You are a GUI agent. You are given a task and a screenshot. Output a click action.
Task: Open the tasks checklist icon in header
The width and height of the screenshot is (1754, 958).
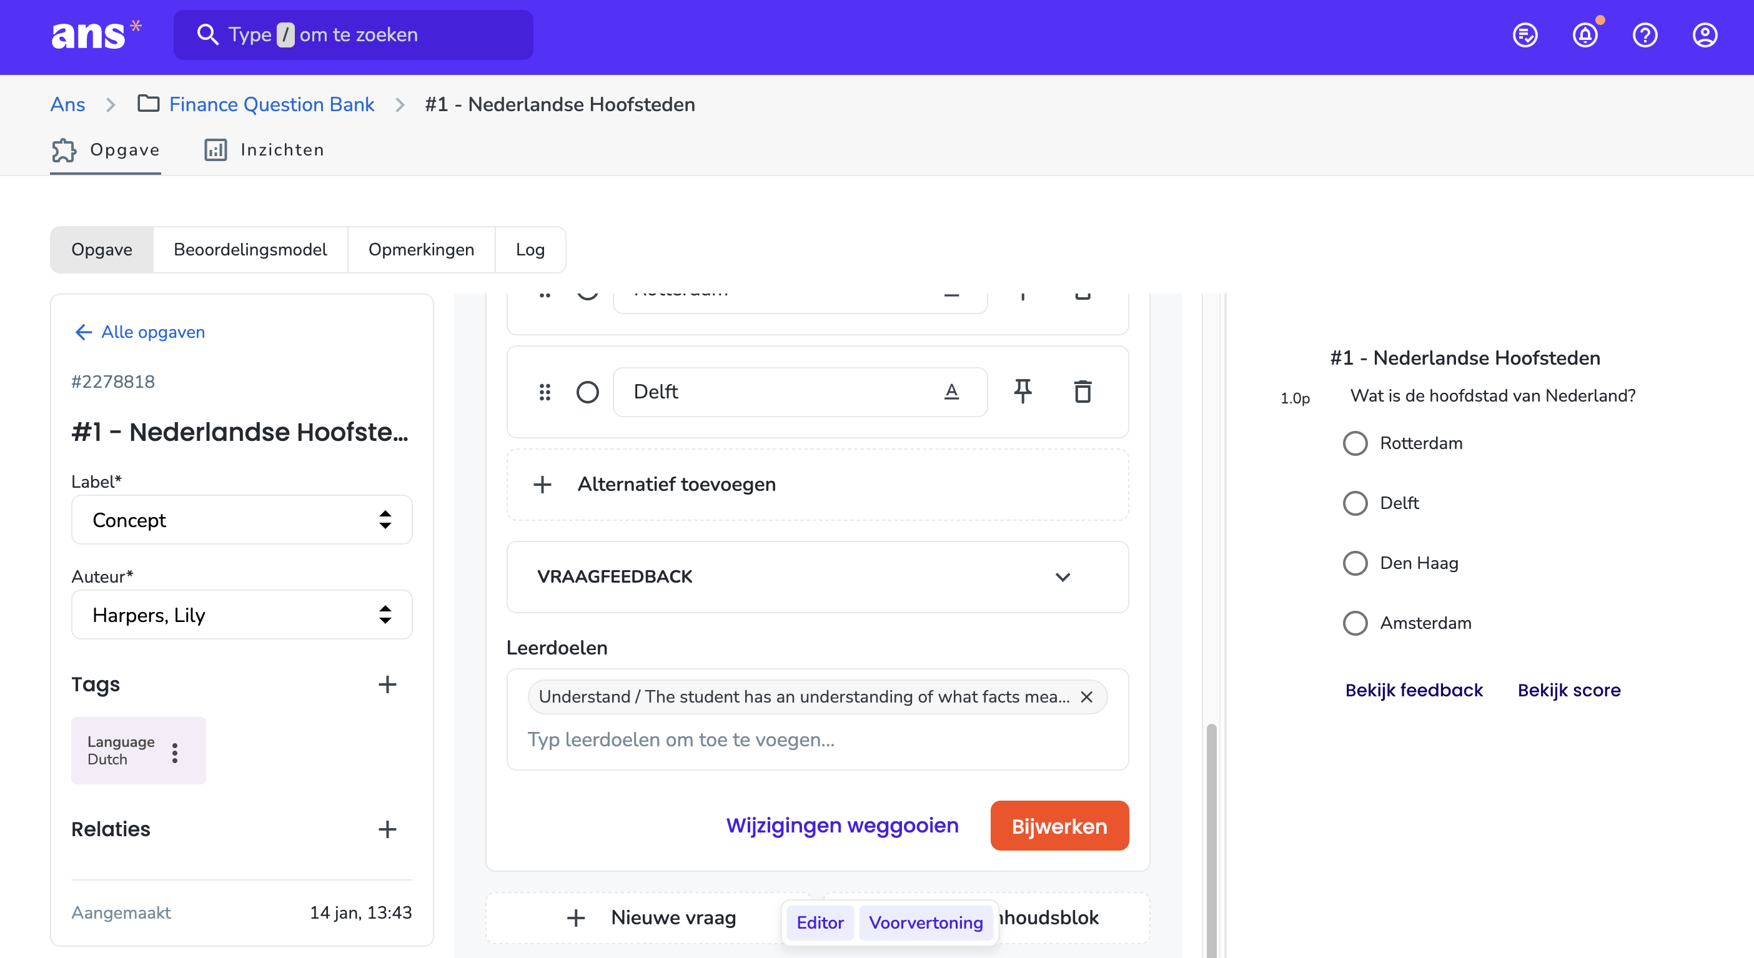coord(1525,36)
